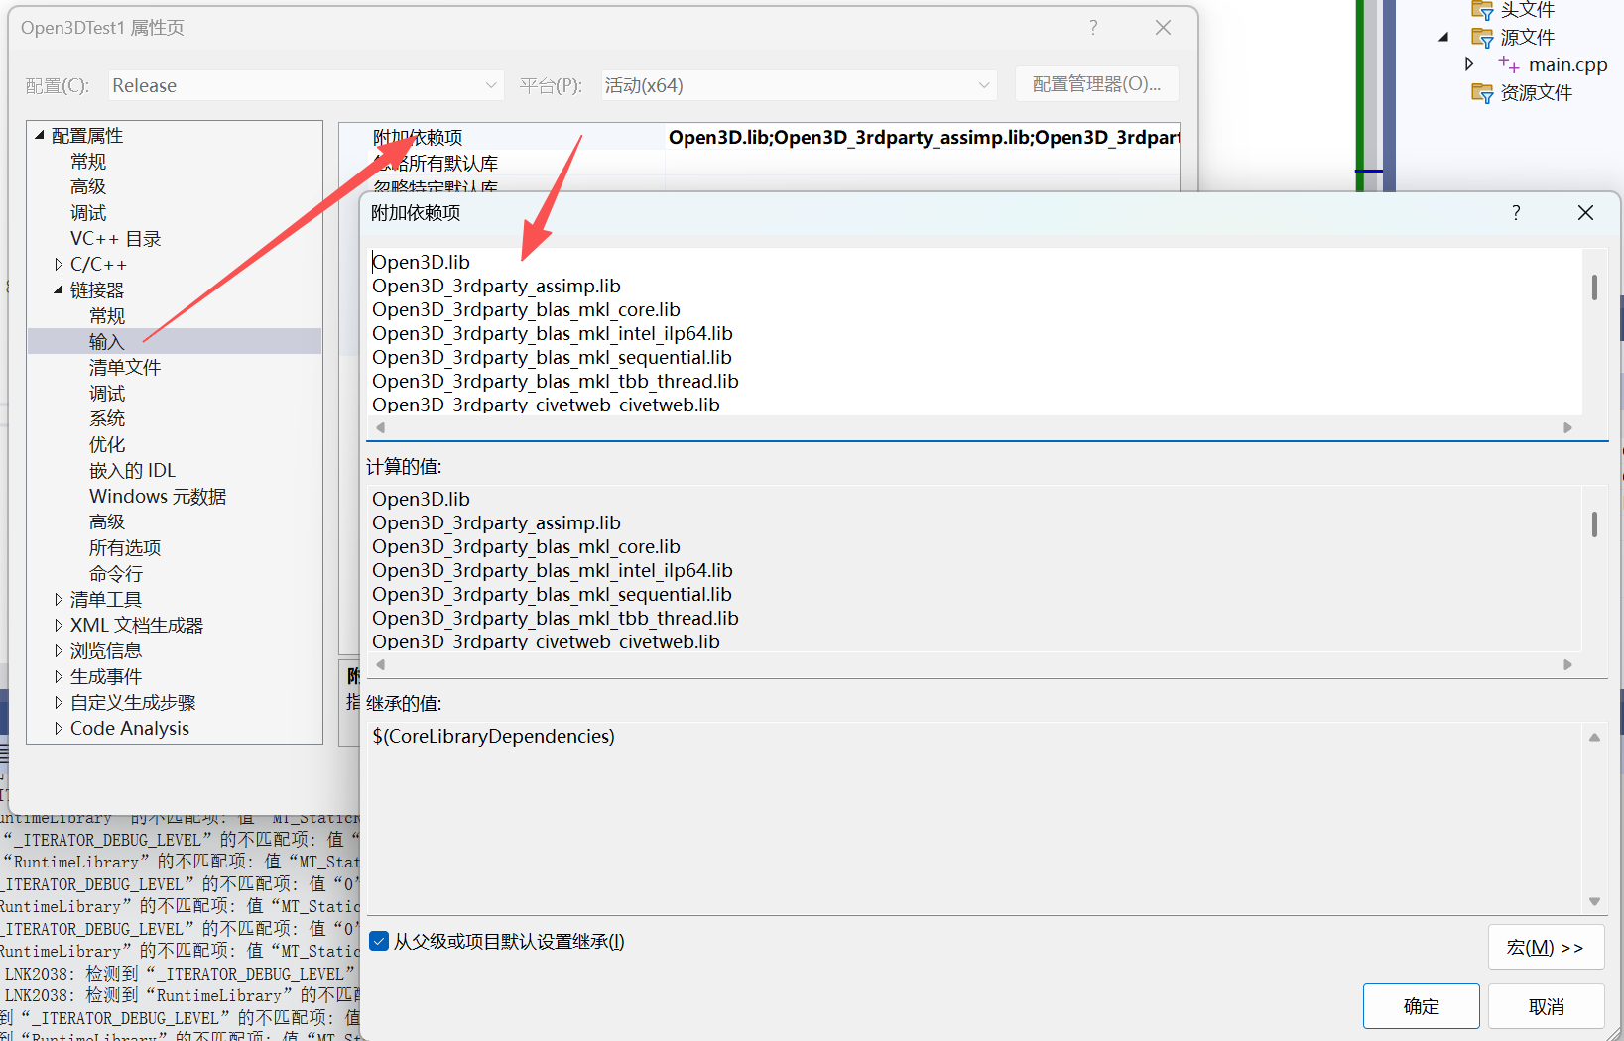Viewport: 1624px width, 1041px height.
Task: Expand the 生成事件 tree node
Action: coord(59,676)
